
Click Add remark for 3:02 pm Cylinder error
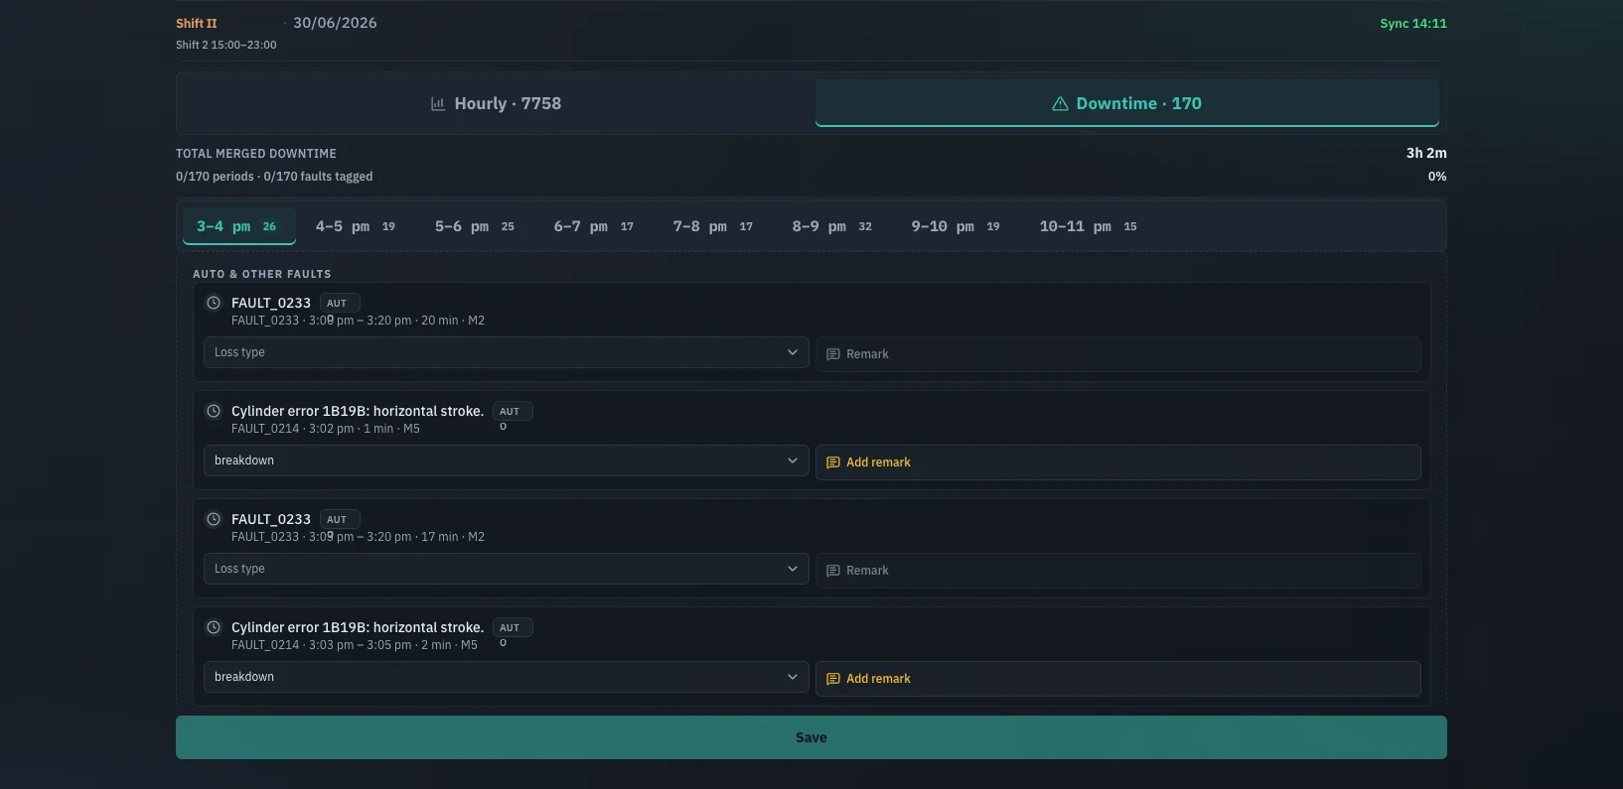[x=1118, y=462]
